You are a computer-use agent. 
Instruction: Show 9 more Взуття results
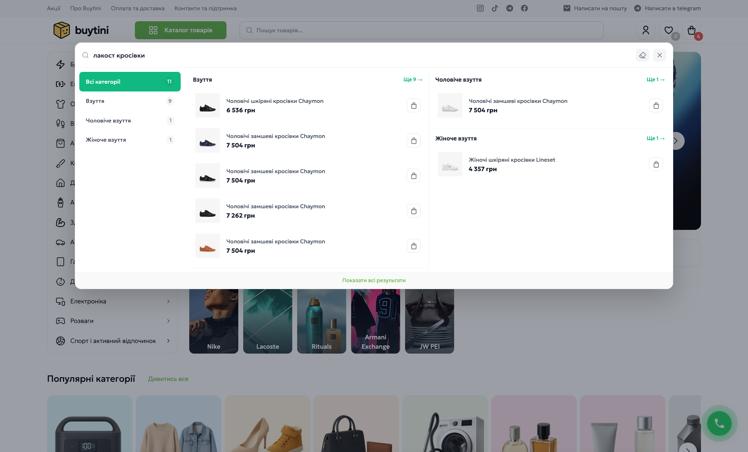point(413,80)
